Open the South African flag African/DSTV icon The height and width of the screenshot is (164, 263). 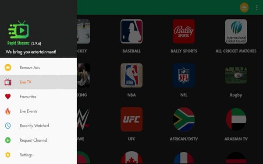184,119
